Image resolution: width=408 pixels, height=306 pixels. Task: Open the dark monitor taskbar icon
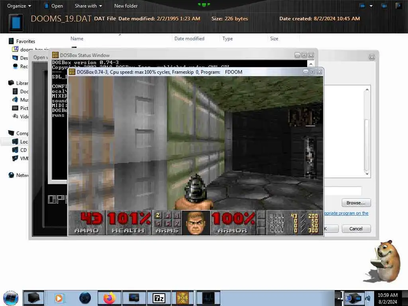[x=134, y=298]
